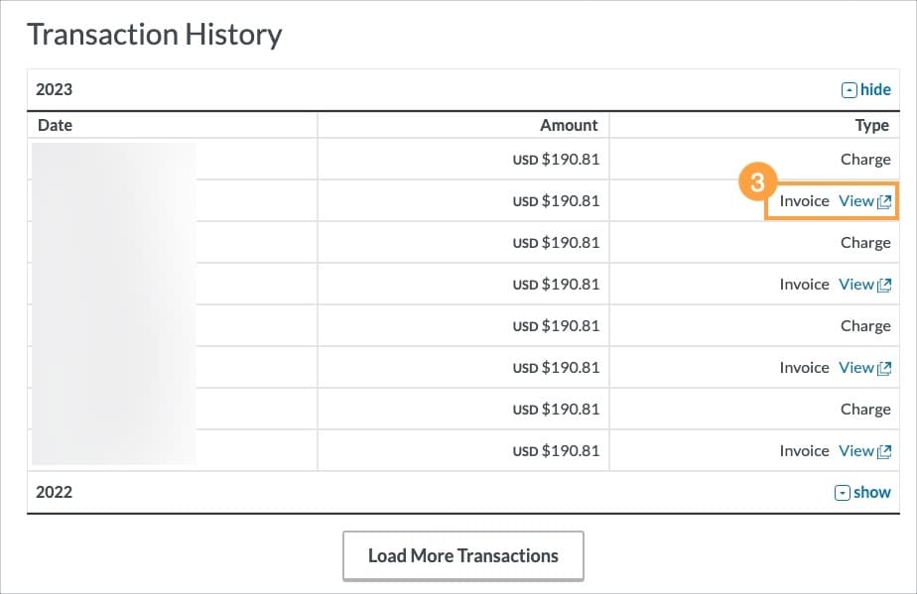Click external link icon in highlighted View link
917x594 pixels.
(x=886, y=200)
